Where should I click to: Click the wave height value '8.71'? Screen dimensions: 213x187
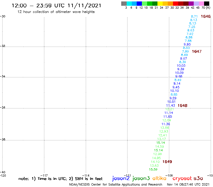point(194,16)
